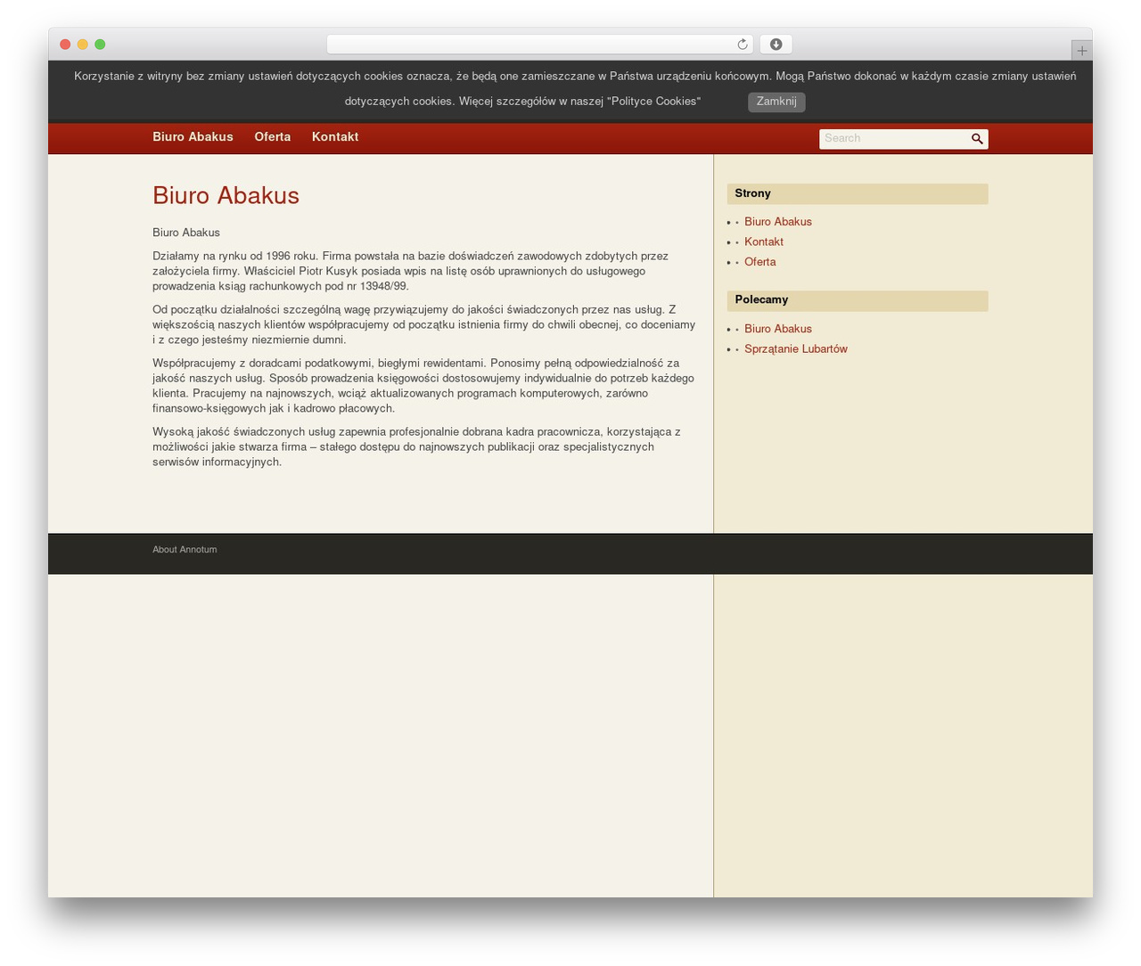
Task: Click the cookie notice text about "Polityce Cookies"
Action: point(575,89)
